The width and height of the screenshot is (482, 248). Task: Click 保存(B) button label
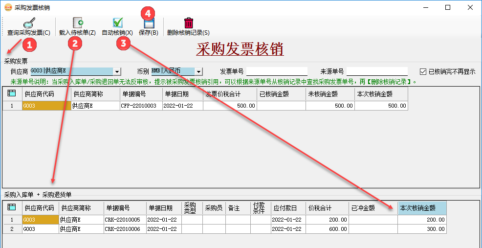(x=149, y=33)
